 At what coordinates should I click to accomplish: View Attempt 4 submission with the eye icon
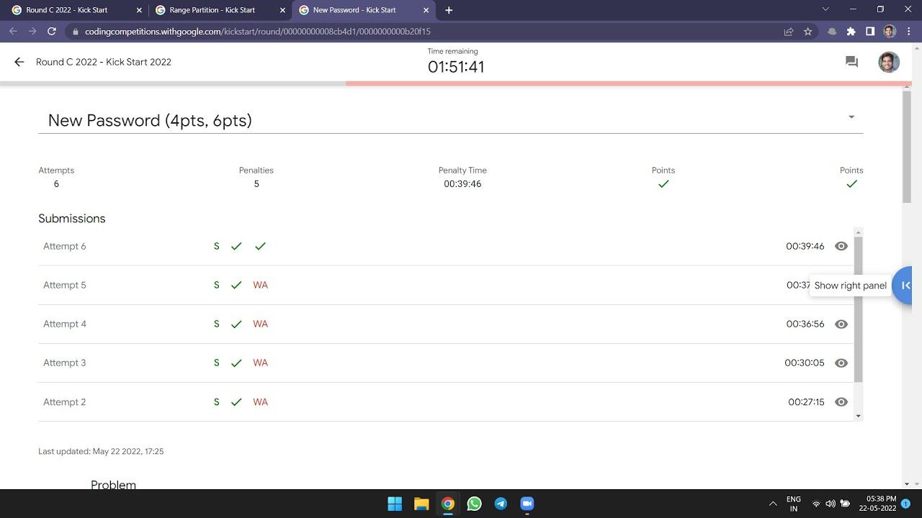coord(841,324)
